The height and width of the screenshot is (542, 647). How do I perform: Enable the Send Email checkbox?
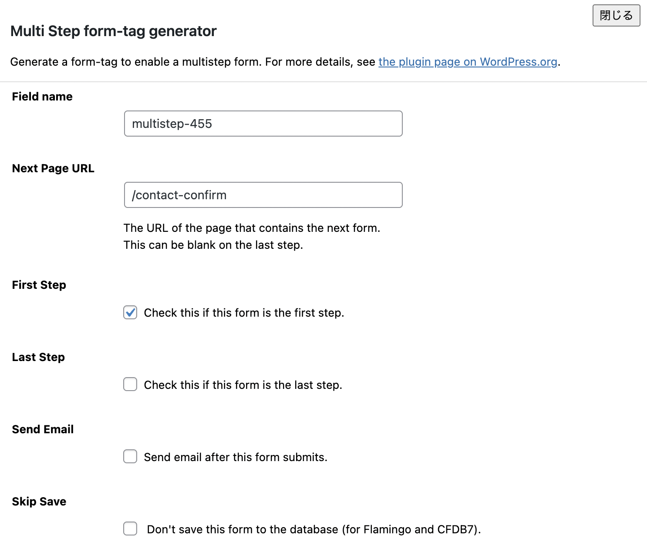point(130,457)
